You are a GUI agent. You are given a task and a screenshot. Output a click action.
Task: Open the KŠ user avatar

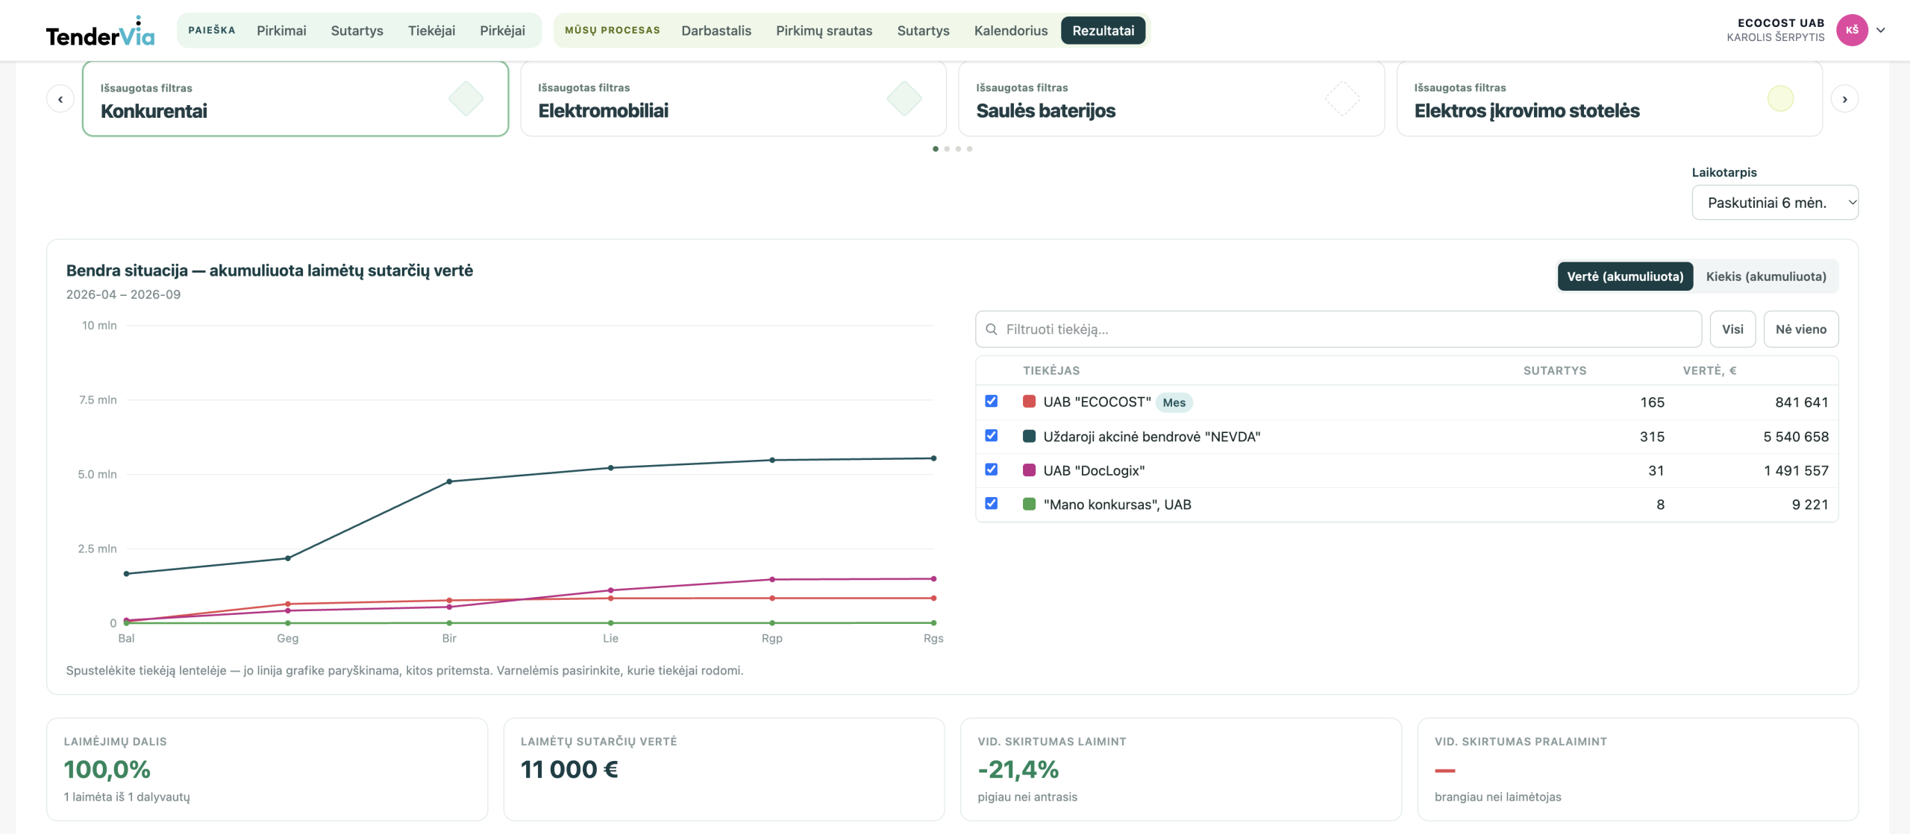tap(1852, 31)
